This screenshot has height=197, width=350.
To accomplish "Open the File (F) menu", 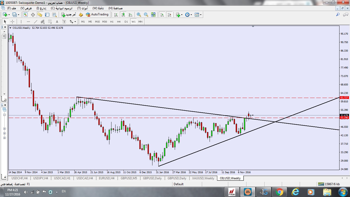I will point(12,8).
